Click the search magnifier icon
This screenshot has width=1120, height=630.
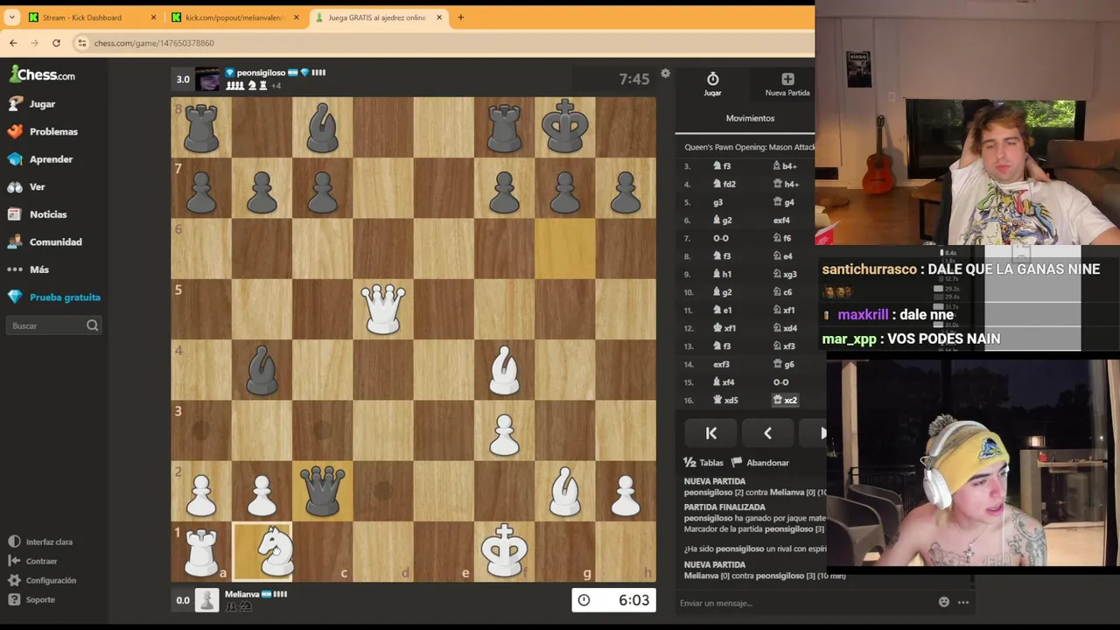coord(92,325)
